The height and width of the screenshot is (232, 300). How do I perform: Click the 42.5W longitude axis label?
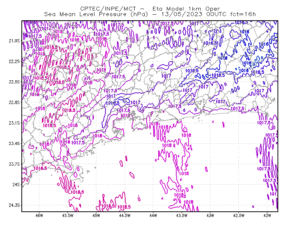coord(239,215)
